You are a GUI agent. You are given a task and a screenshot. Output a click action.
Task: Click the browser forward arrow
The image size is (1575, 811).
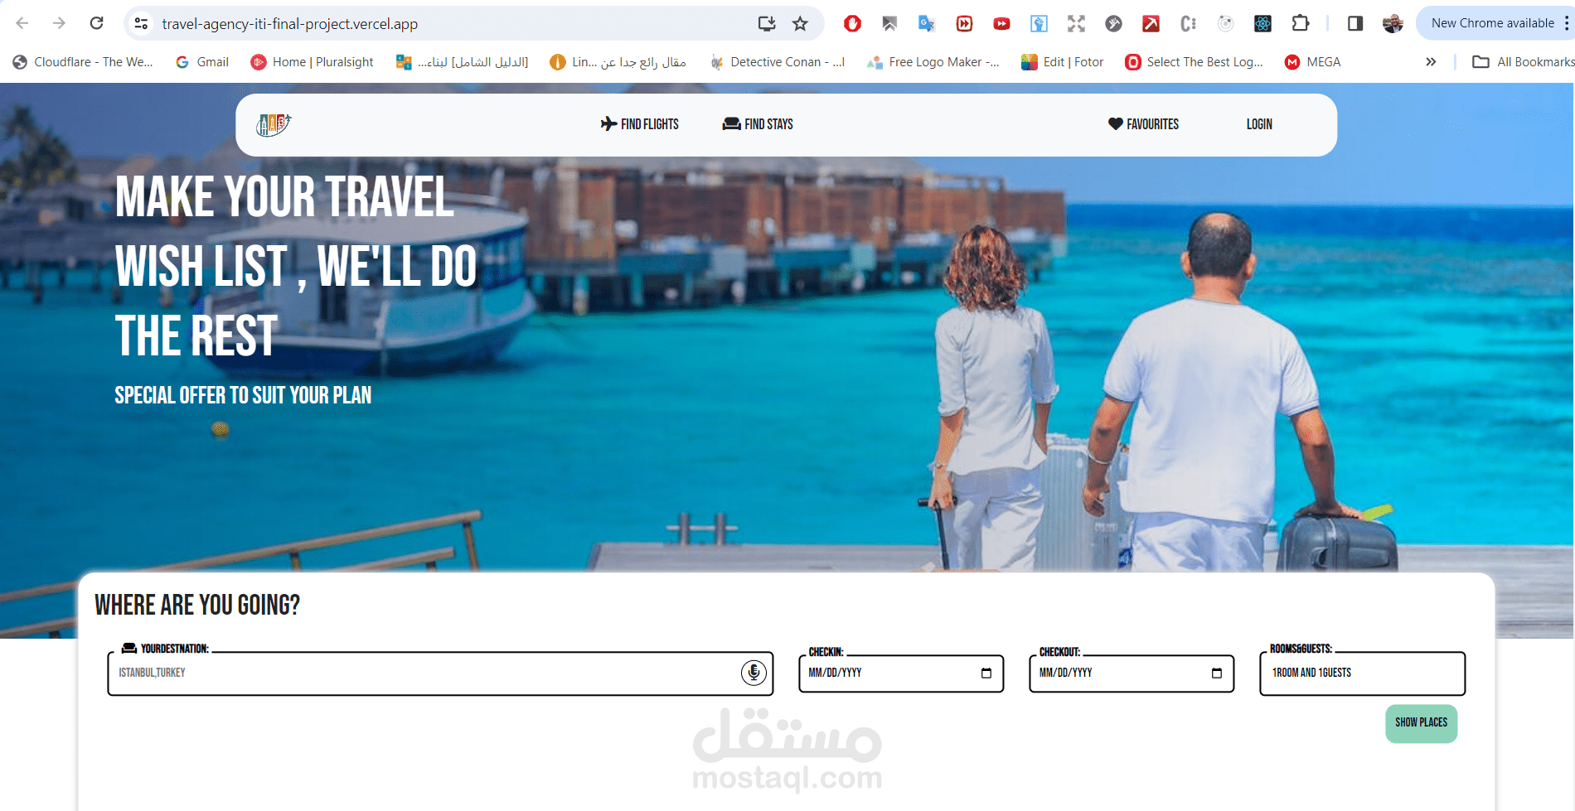[59, 23]
